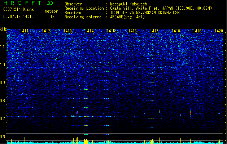Viewport: 227px width, 144px height.
Task: Click the Receiver label
Action: tap(73, 13)
